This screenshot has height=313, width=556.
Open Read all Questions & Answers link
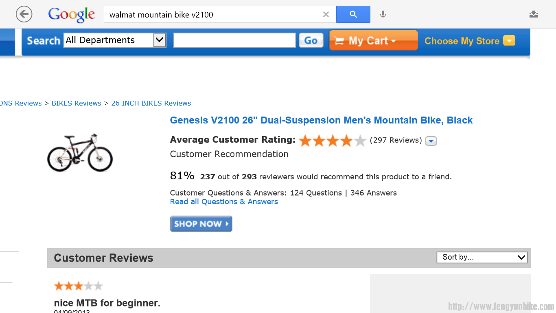[x=224, y=202]
